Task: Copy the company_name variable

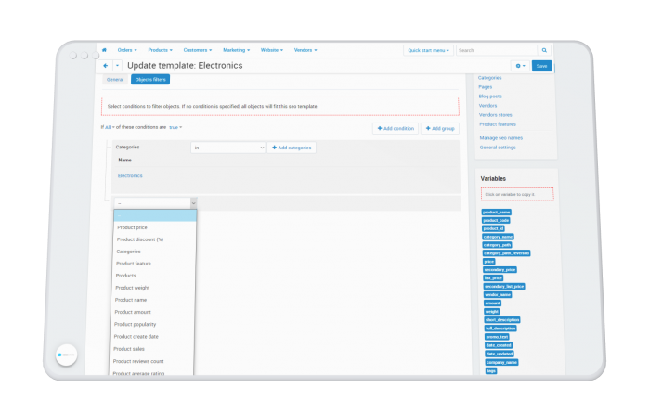Action: (x=501, y=362)
